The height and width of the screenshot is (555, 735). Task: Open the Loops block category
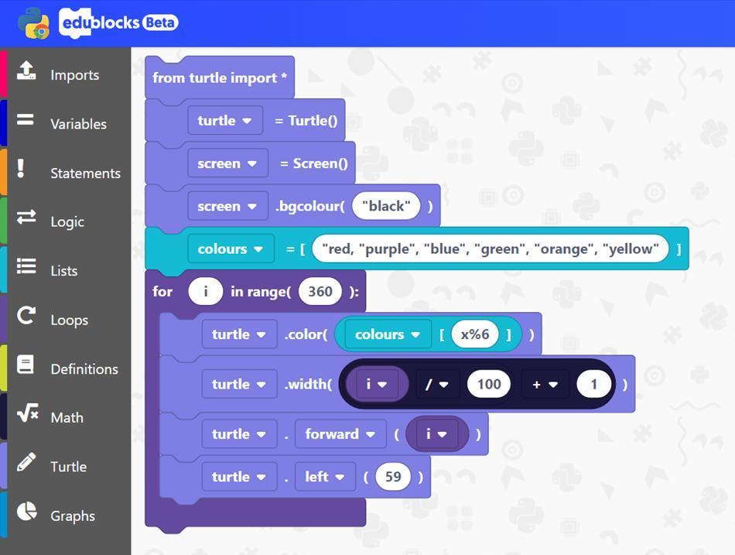click(69, 319)
